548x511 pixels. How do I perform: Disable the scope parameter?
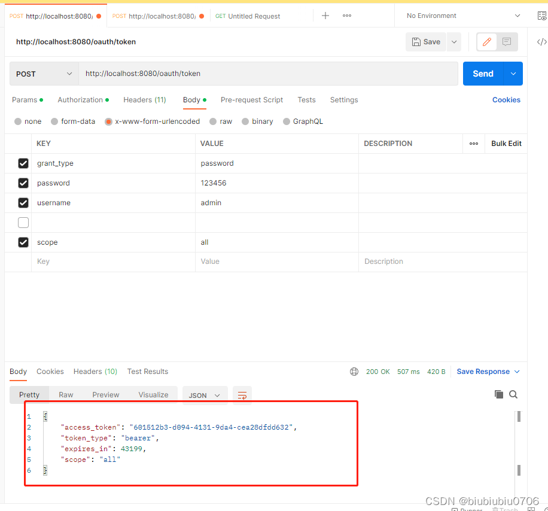click(23, 242)
